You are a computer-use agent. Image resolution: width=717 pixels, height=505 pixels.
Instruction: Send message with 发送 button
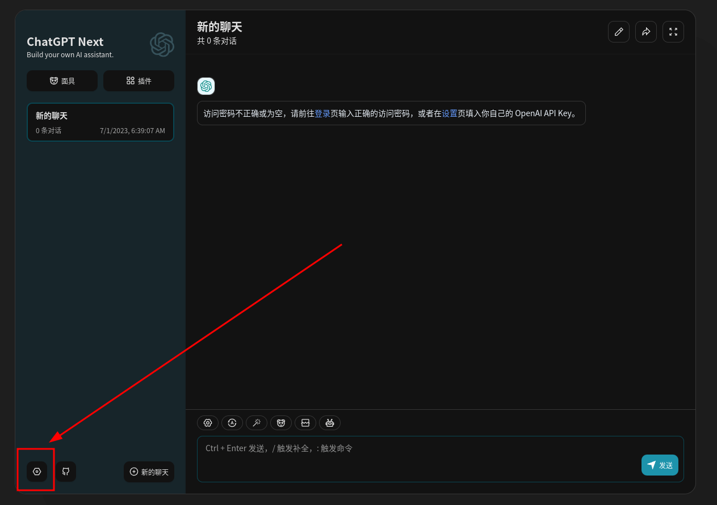click(x=660, y=465)
